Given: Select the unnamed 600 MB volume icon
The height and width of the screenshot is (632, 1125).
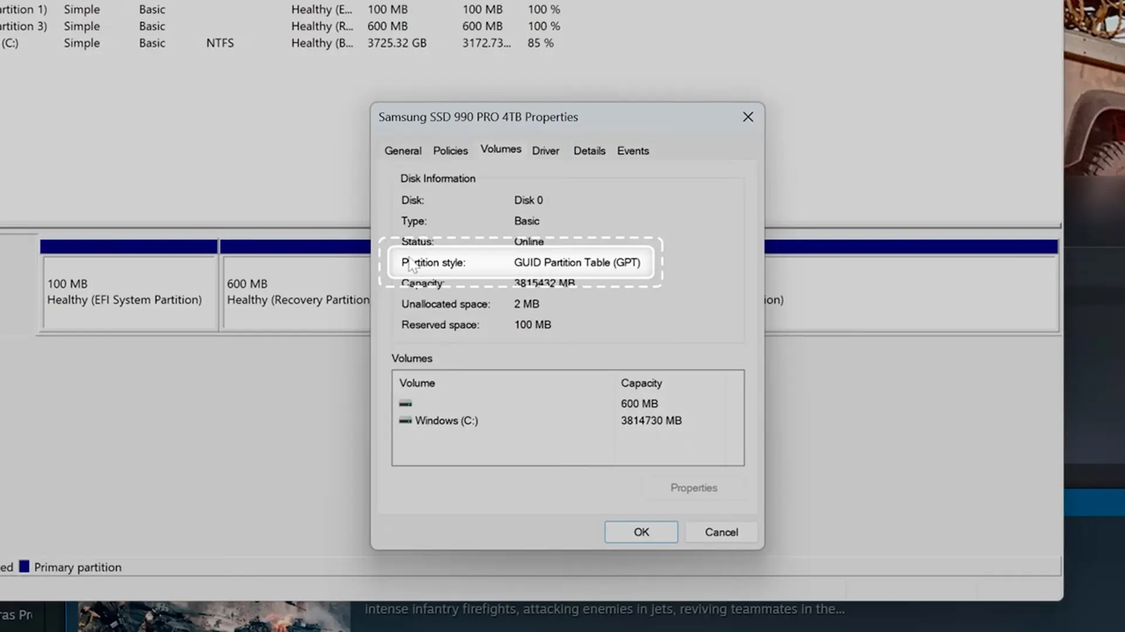Looking at the screenshot, I should click(405, 404).
